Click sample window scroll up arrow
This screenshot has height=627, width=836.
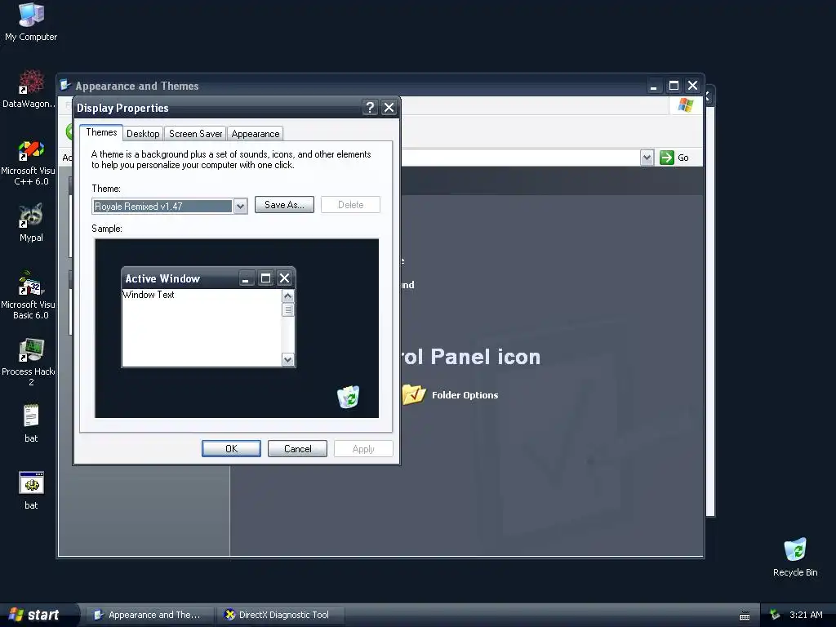point(288,296)
